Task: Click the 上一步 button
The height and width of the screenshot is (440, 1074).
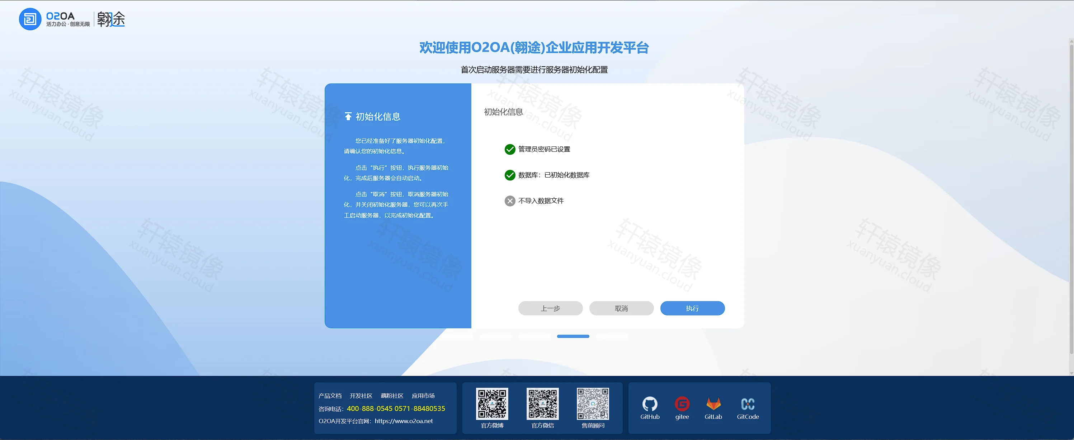Action: [550, 309]
